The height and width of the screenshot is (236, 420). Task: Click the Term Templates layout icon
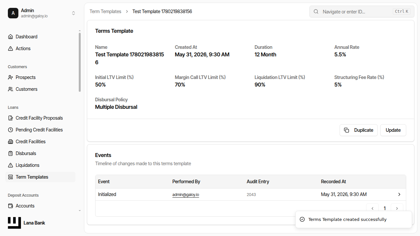10,177
